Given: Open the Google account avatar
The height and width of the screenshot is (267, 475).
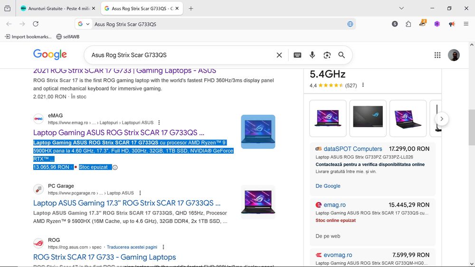Looking at the screenshot, I should [x=454, y=55].
